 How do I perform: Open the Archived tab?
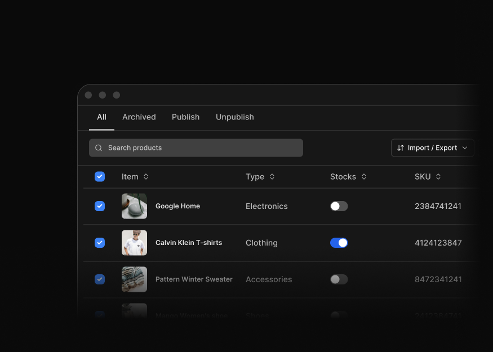(139, 117)
